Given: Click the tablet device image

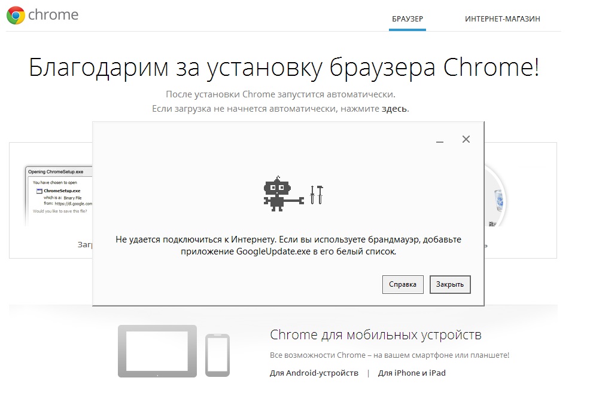Looking at the screenshot, I should point(157,351).
